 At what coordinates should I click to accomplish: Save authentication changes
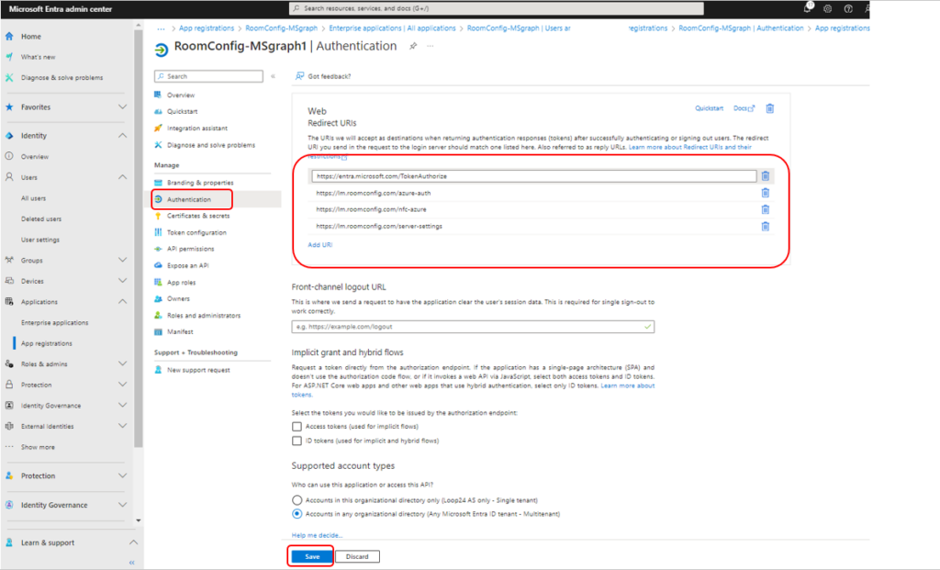click(312, 556)
